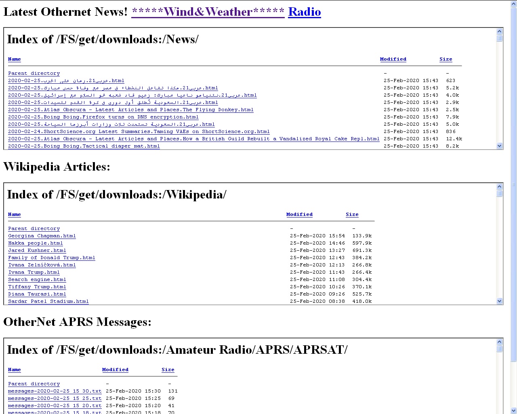Open Tiffany Trump.html article
This screenshot has width=517, height=414.
click(37, 287)
